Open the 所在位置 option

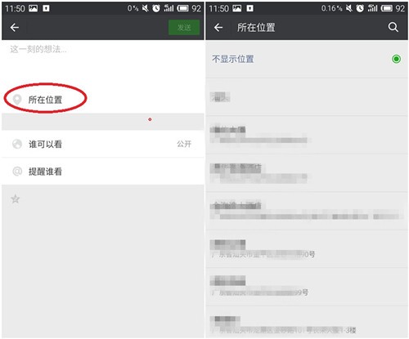point(103,100)
